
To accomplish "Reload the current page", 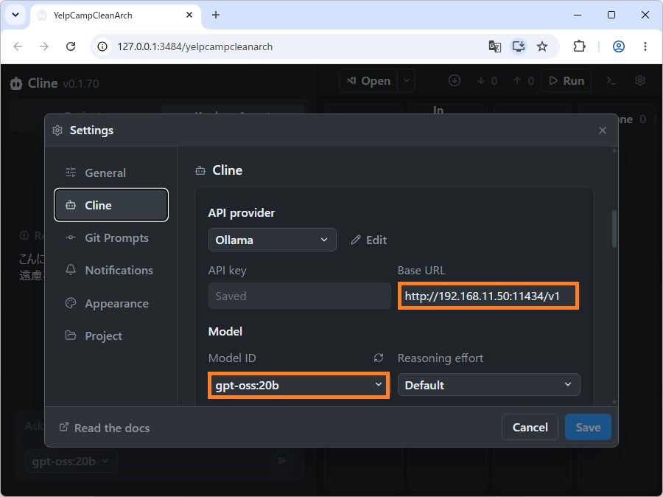I will 71,46.
